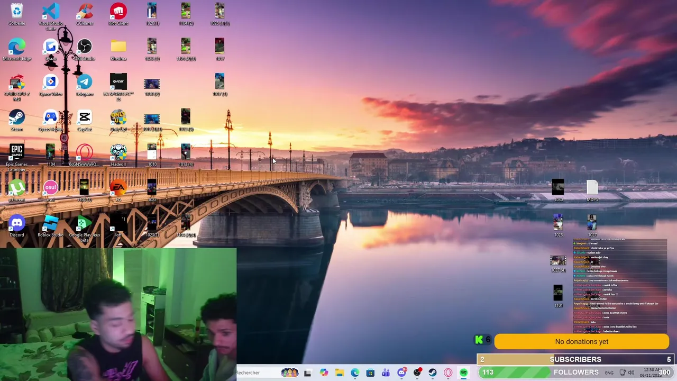
Task: Launch Riot Client shortcut
Action: pos(118,14)
